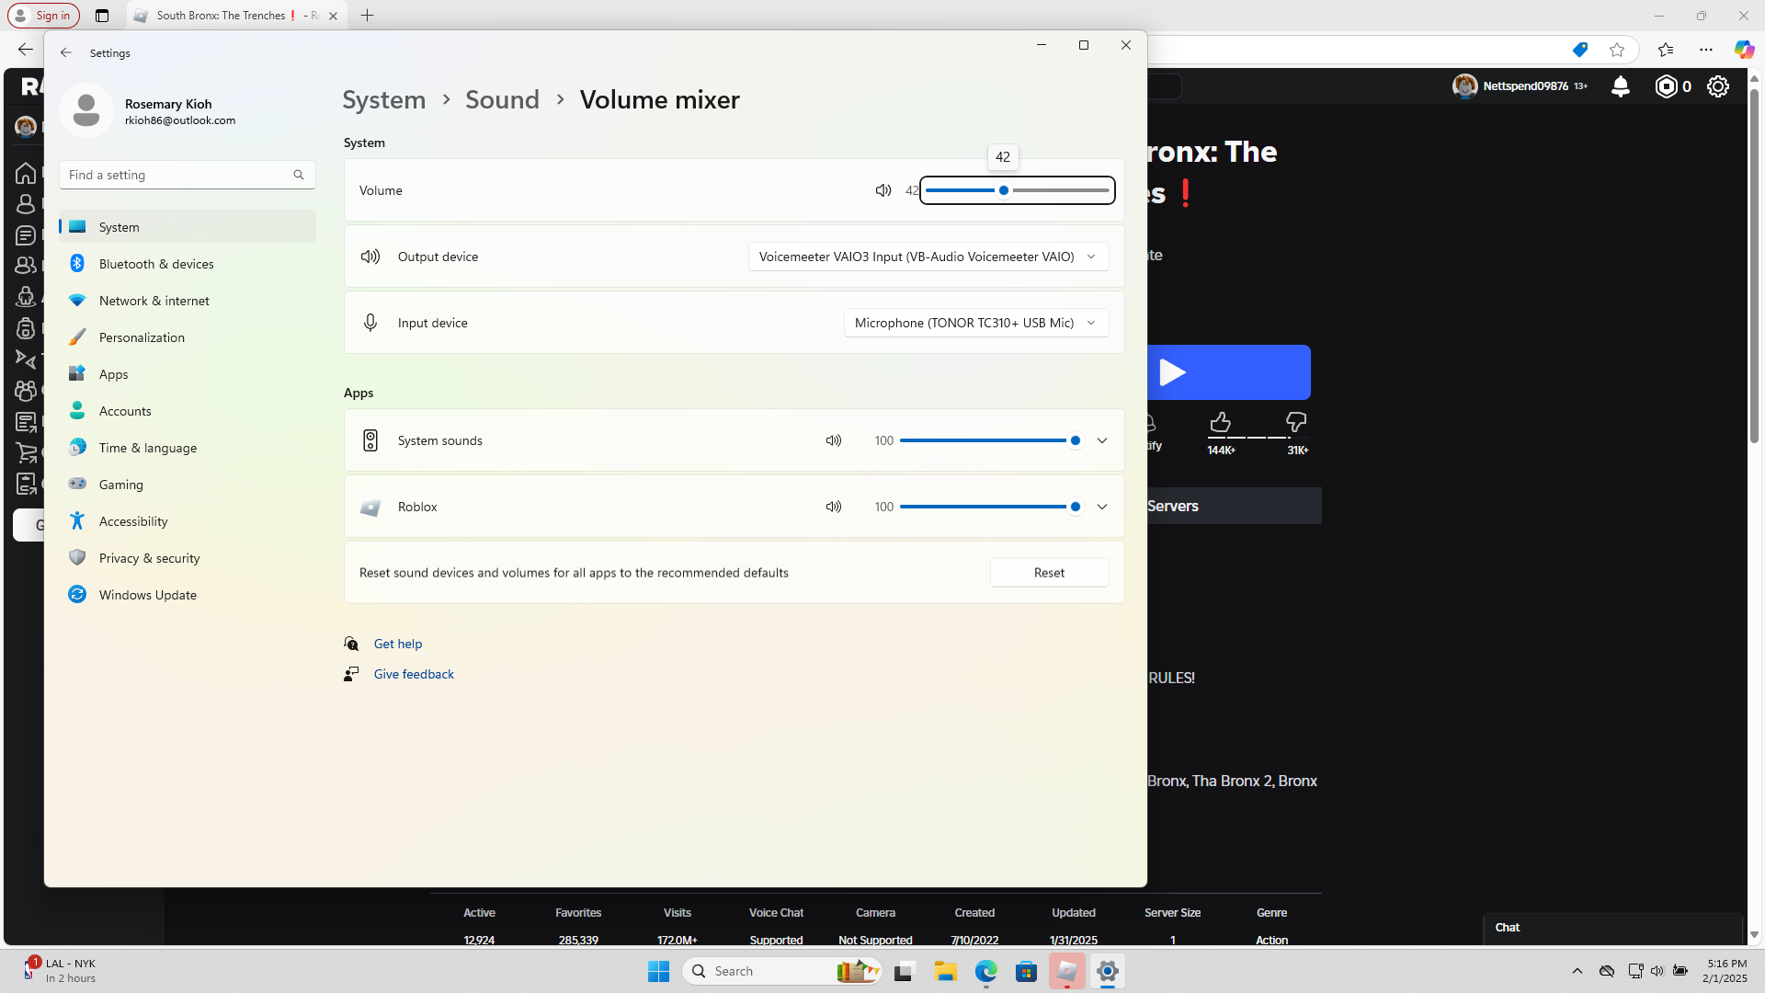Expand the System sounds options chevron
This screenshot has width=1765, height=993.
click(1101, 440)
